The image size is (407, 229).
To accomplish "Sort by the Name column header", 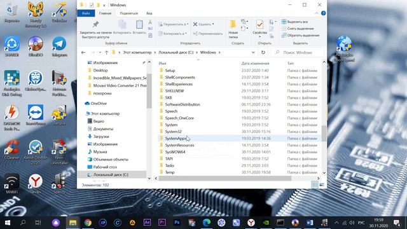I will click(x=163, y=64).
